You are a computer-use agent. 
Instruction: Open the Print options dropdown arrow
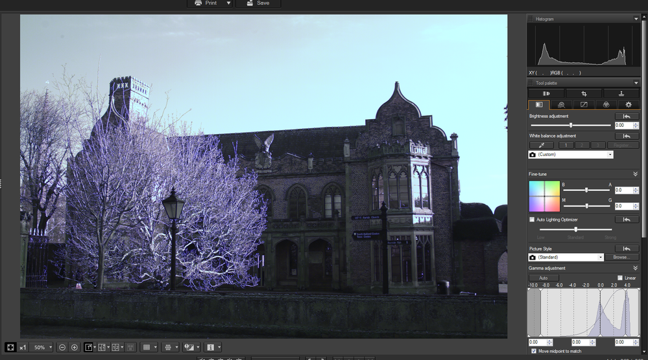(x=228, y=3)
